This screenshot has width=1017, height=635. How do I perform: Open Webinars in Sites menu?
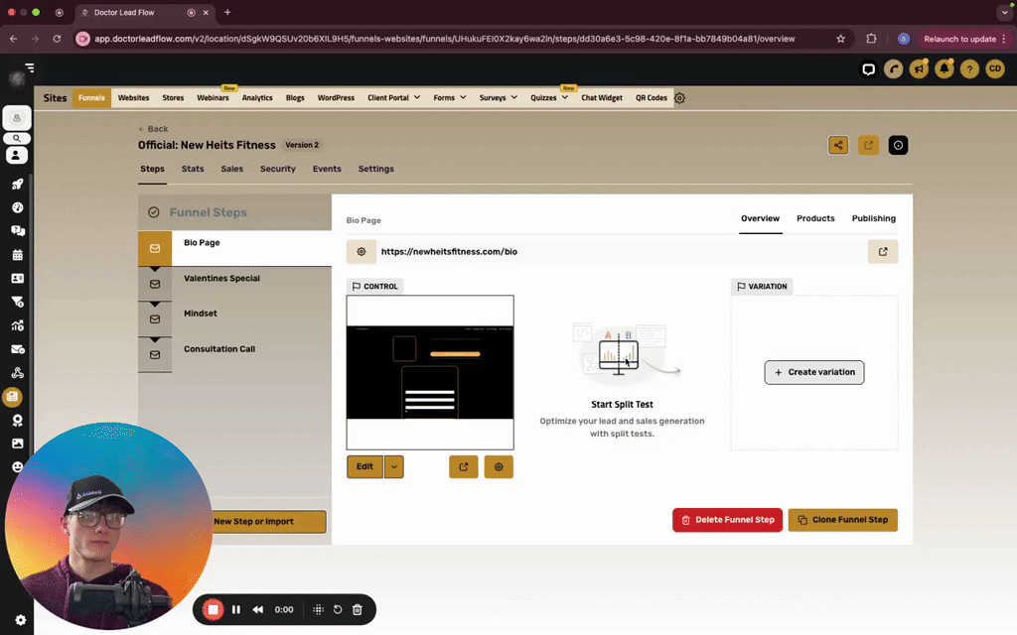(213, 98)
